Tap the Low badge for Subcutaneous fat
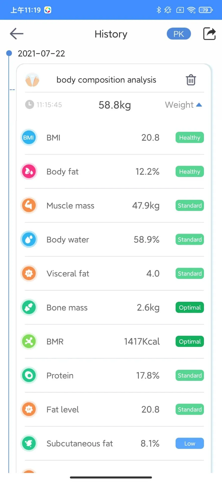 point(190,444)
